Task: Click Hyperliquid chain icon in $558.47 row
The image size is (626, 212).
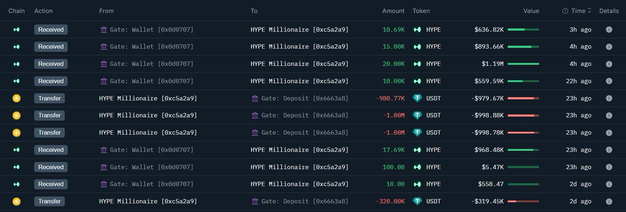Action: pyautogui.click(x=16, y=184)
